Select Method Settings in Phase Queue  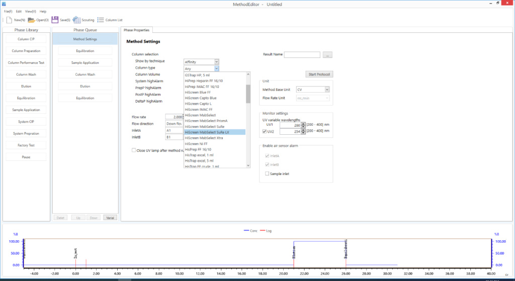click(85, 39)
